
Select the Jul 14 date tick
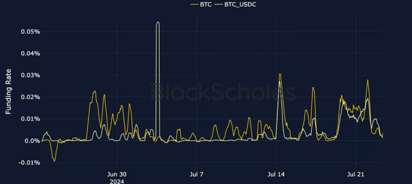click(x=276, y=174)
